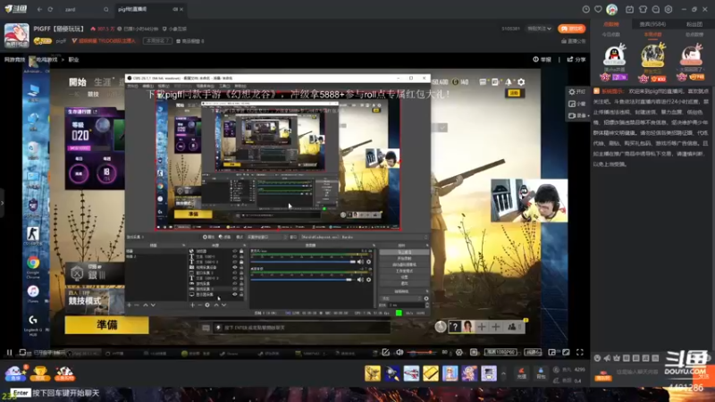The height and width of the screenshot is (402, 715).
Task: Send the gold bar gift in the gift bar
Action: coord(431,373)
